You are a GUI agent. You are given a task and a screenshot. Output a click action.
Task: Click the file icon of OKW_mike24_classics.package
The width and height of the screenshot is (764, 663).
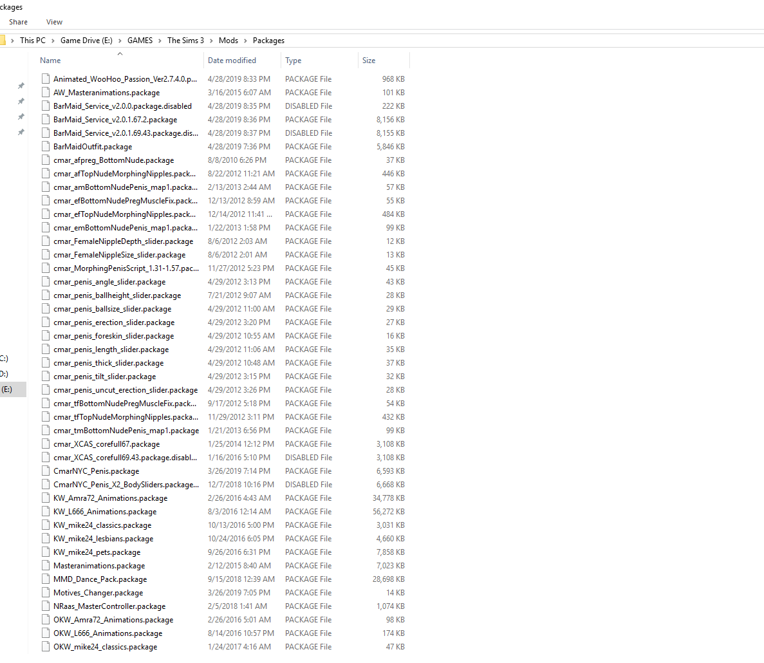point(45,646)
